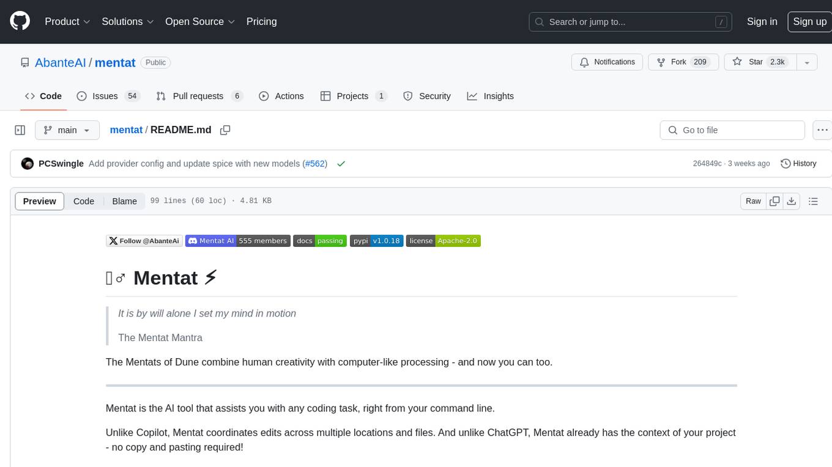Select the Issues tab
Screen dimensions: 832x467
point(108,96)
